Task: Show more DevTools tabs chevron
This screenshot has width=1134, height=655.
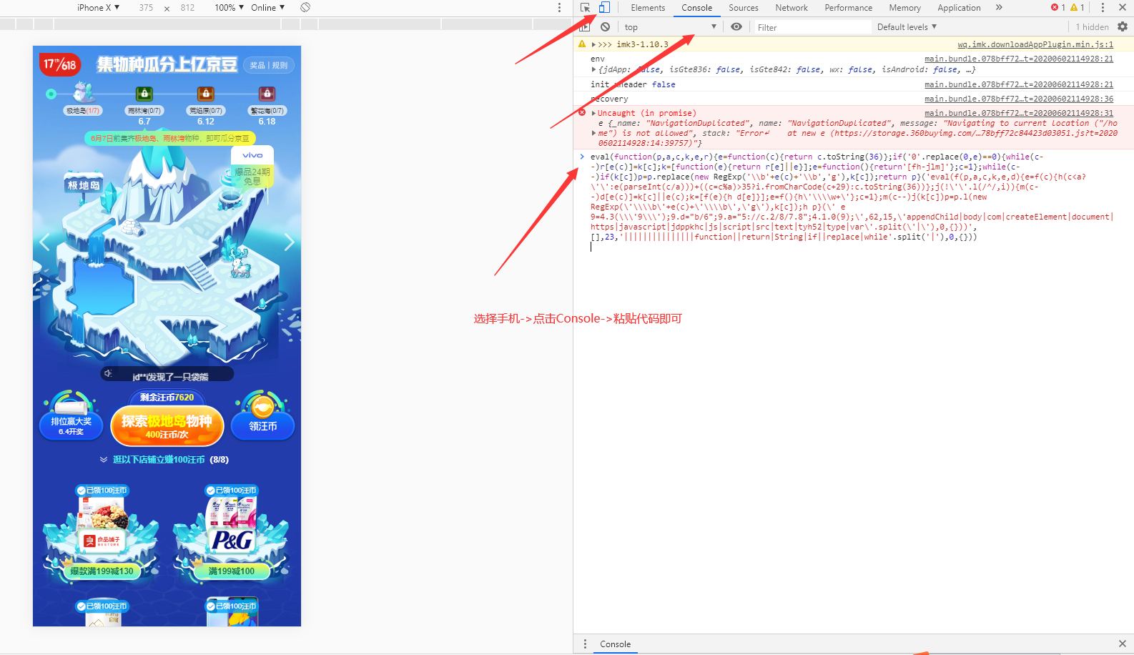Action: pos(999,8)
